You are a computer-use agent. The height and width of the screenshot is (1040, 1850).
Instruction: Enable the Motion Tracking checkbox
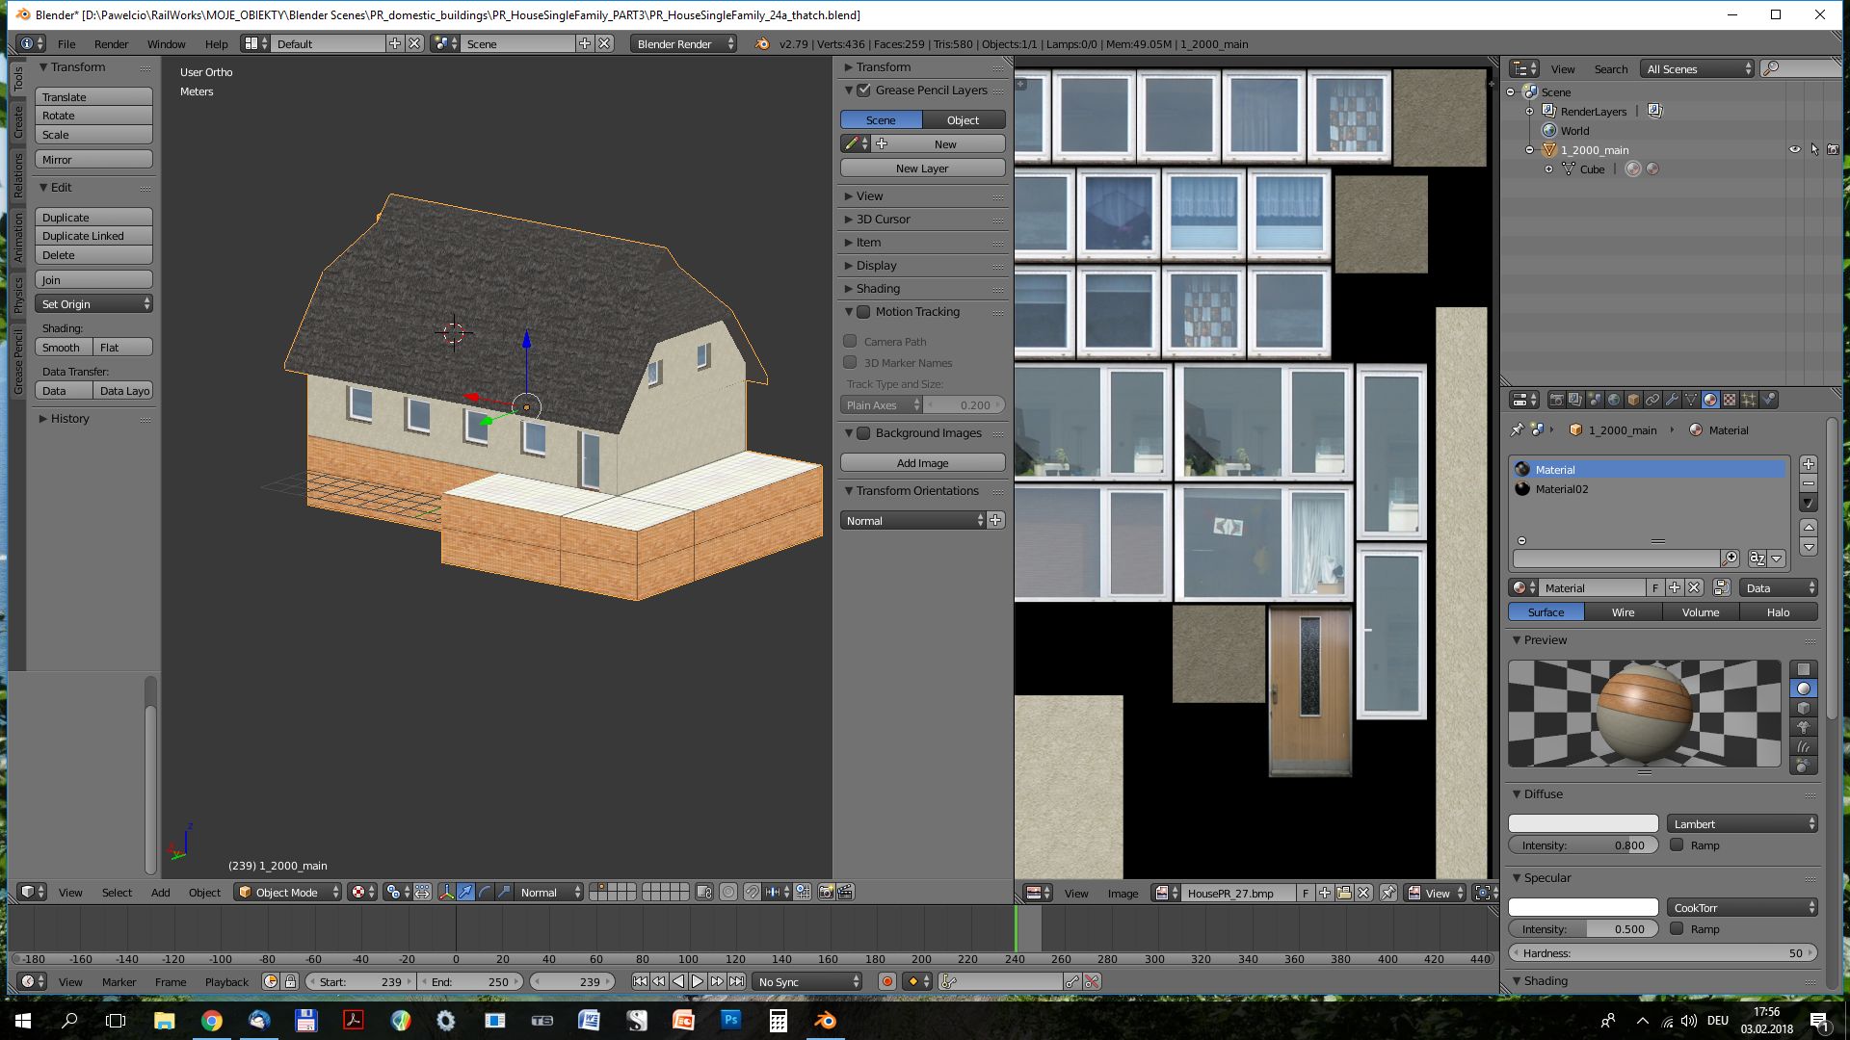pos(864,312)
